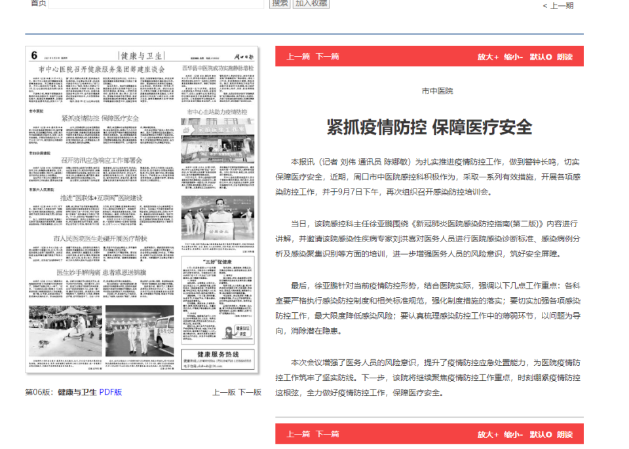Start read-aloud with top 朗读 button
Viewport: 629px width, 449px height.
(x=565, y=57)
